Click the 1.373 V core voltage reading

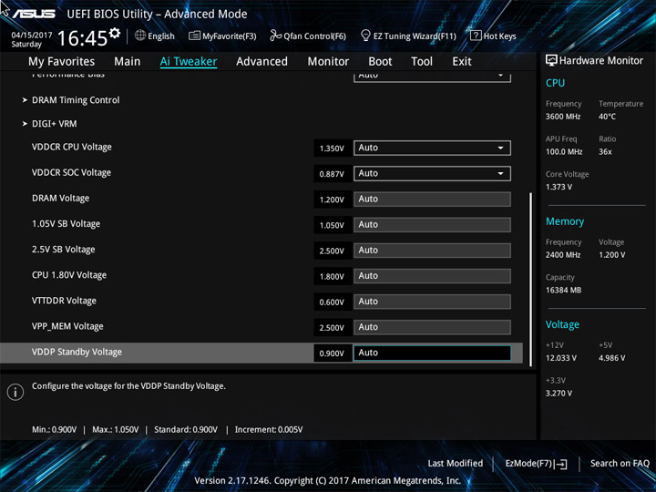tap(559, 187)
